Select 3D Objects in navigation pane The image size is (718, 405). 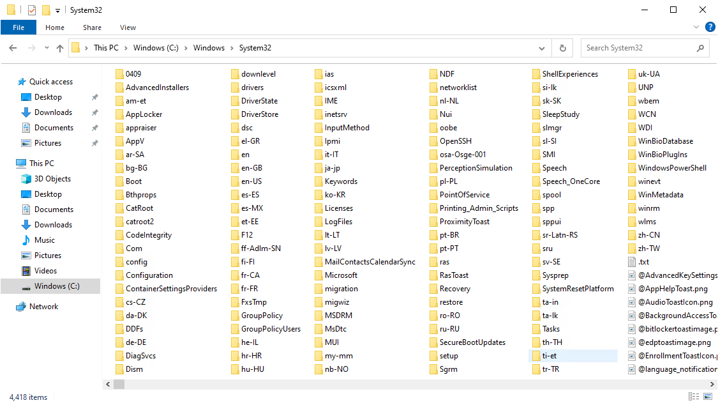point(52,179)
